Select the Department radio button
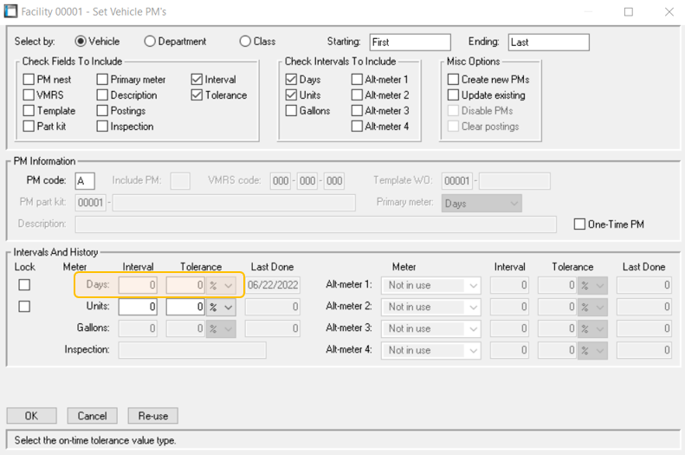Screen dimensions: 685x455 click(151, 42)
